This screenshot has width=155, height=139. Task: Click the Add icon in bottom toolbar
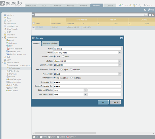click(34, 137)
